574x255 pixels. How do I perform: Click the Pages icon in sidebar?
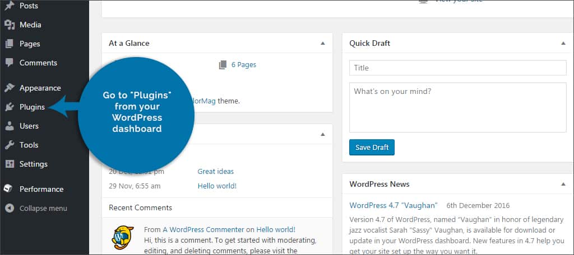(10, 44)
